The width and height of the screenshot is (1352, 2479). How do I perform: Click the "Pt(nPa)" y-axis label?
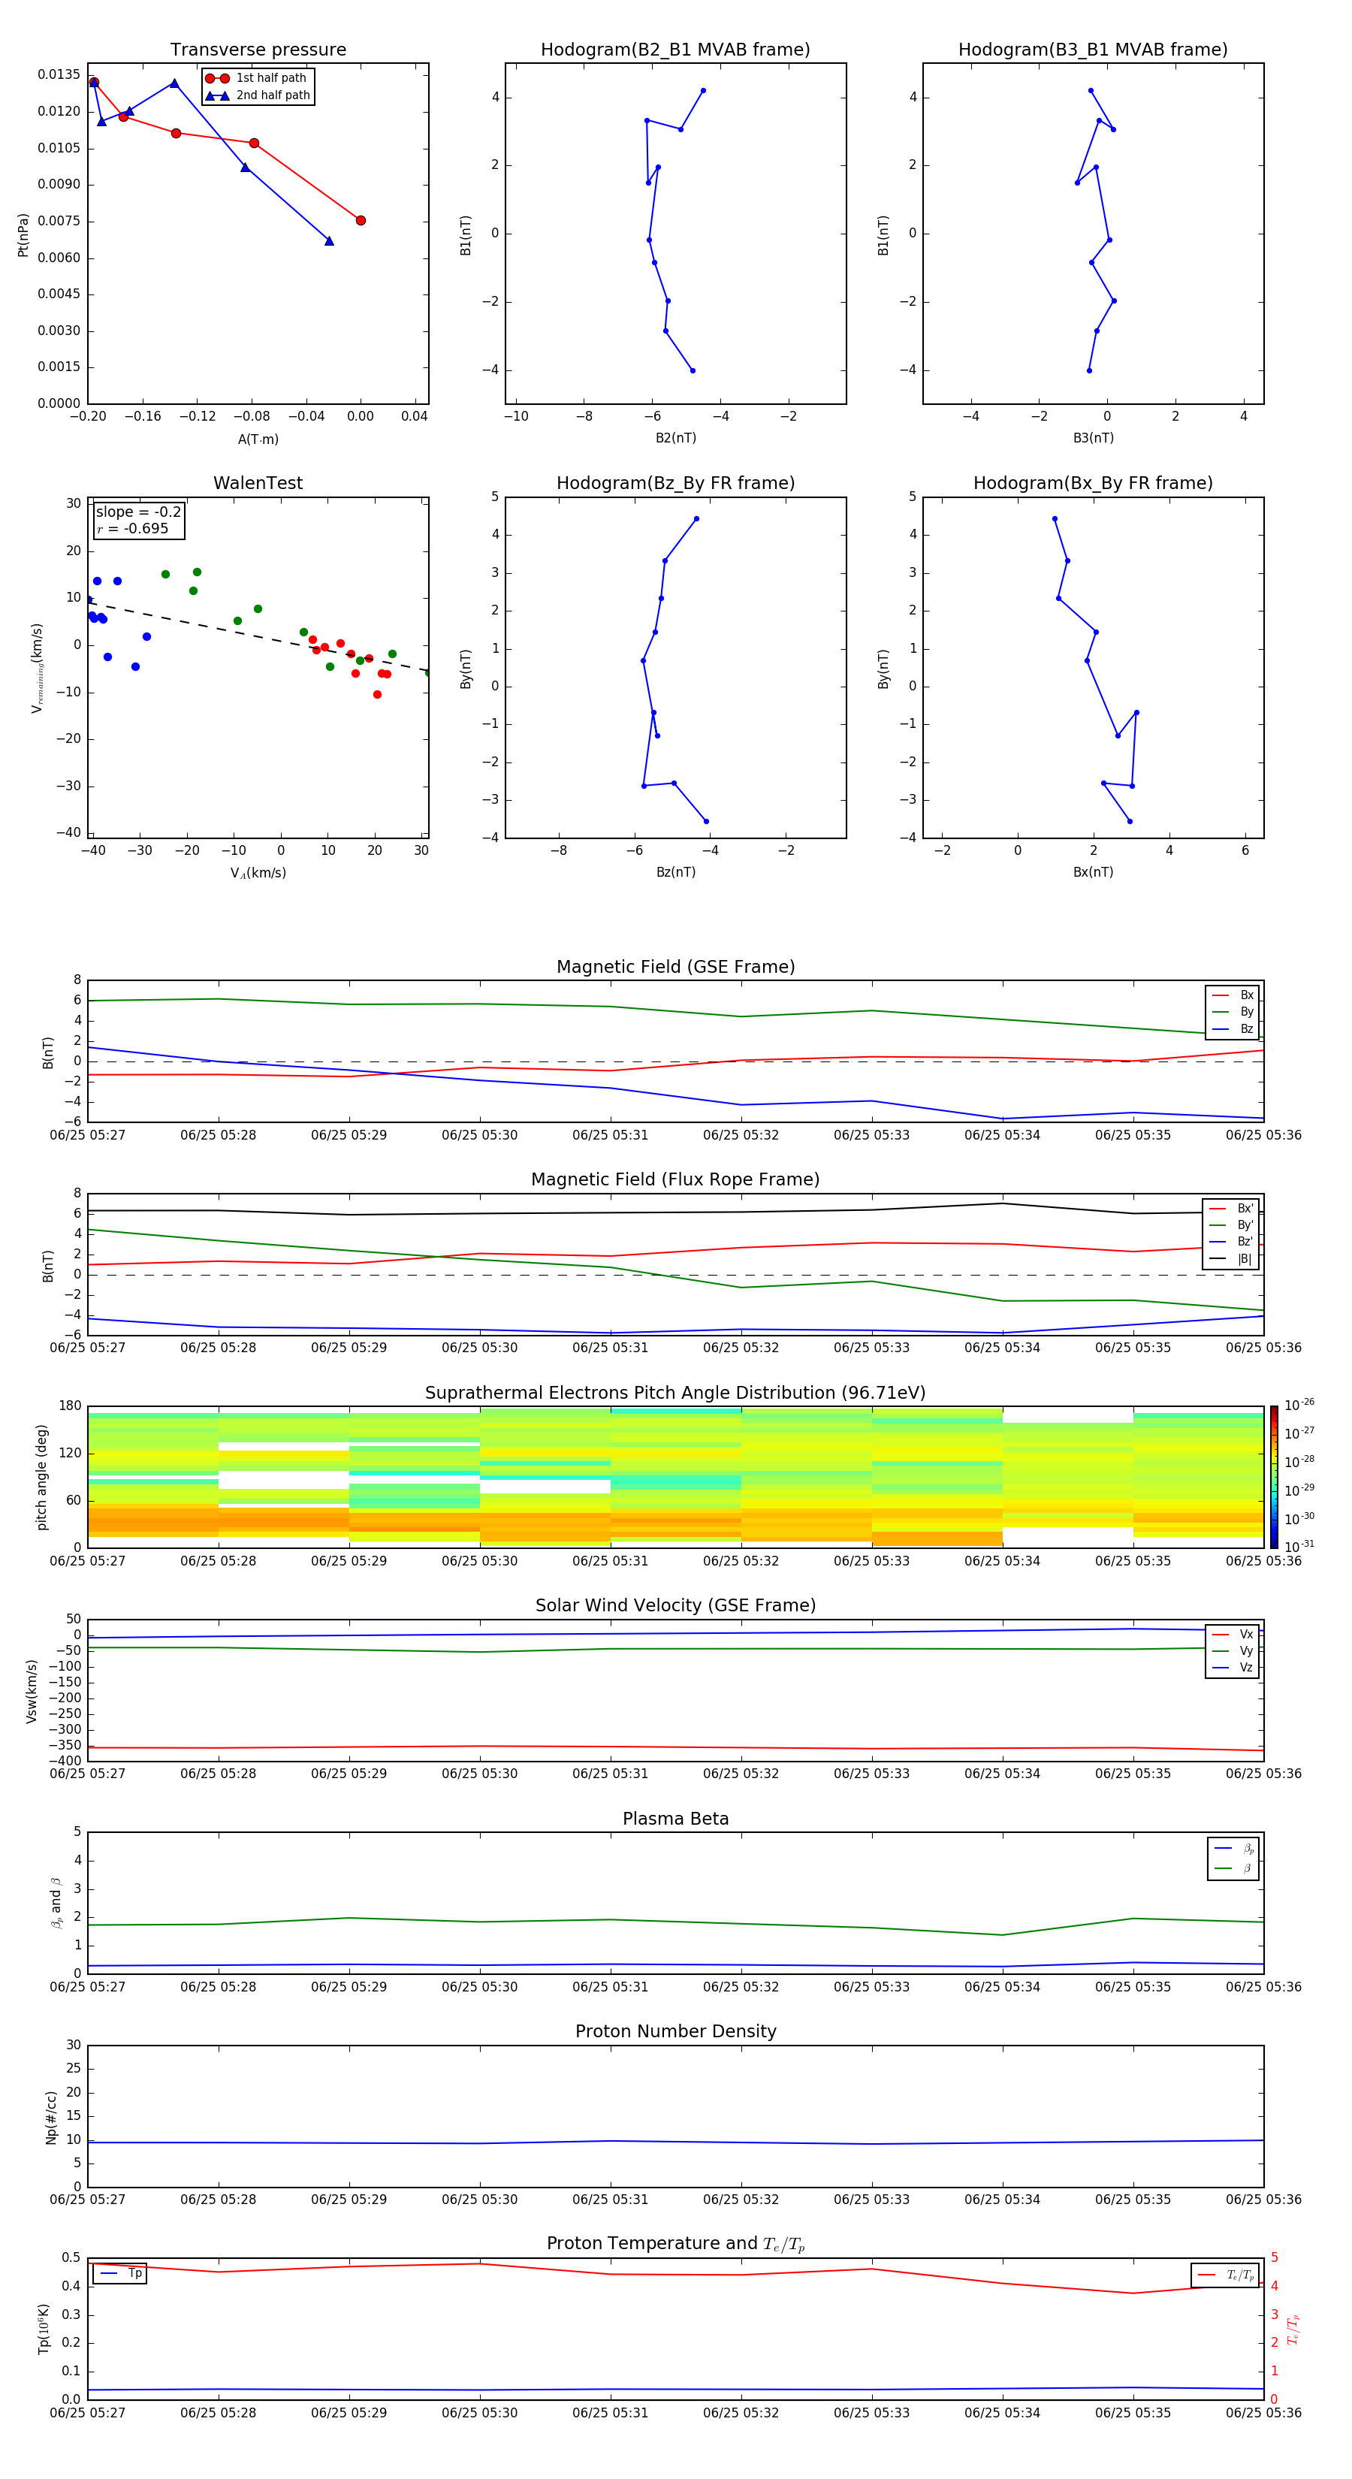pos(23,234)
